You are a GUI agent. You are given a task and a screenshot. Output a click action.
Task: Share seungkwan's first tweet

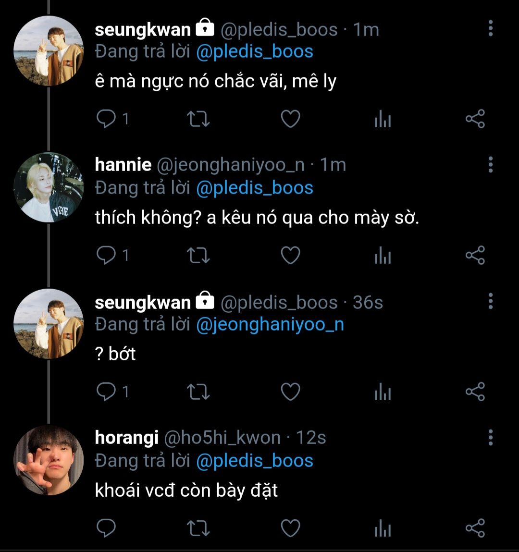coord(475,119)
